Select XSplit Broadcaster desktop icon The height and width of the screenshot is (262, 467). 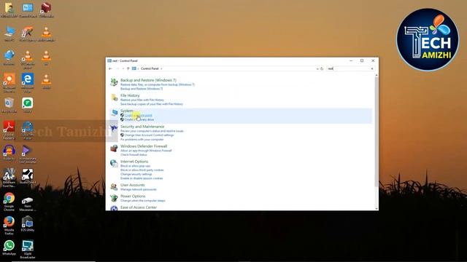(x=28, y=249)
